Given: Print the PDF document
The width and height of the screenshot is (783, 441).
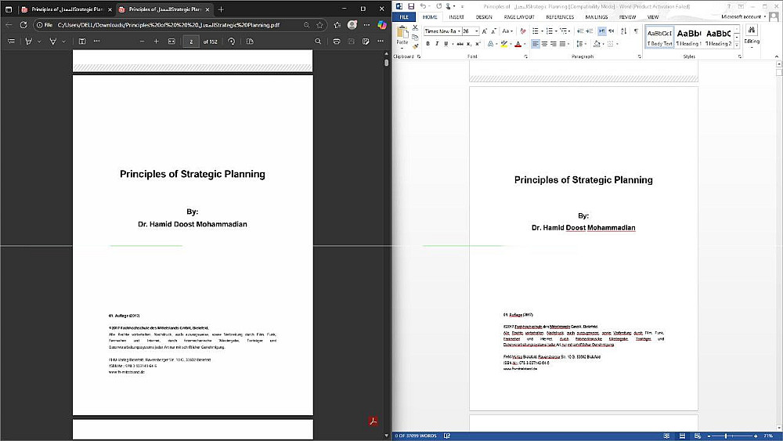Looking at the screenshot, I should 337,42.
